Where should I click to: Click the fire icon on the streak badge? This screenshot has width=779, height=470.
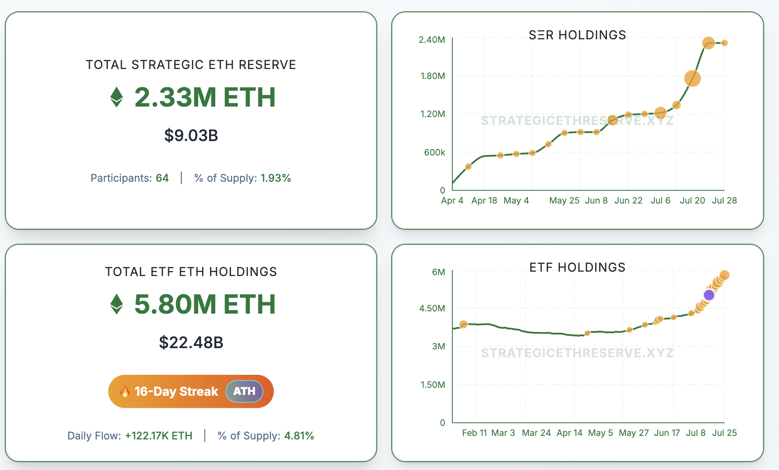coord(125,391)
